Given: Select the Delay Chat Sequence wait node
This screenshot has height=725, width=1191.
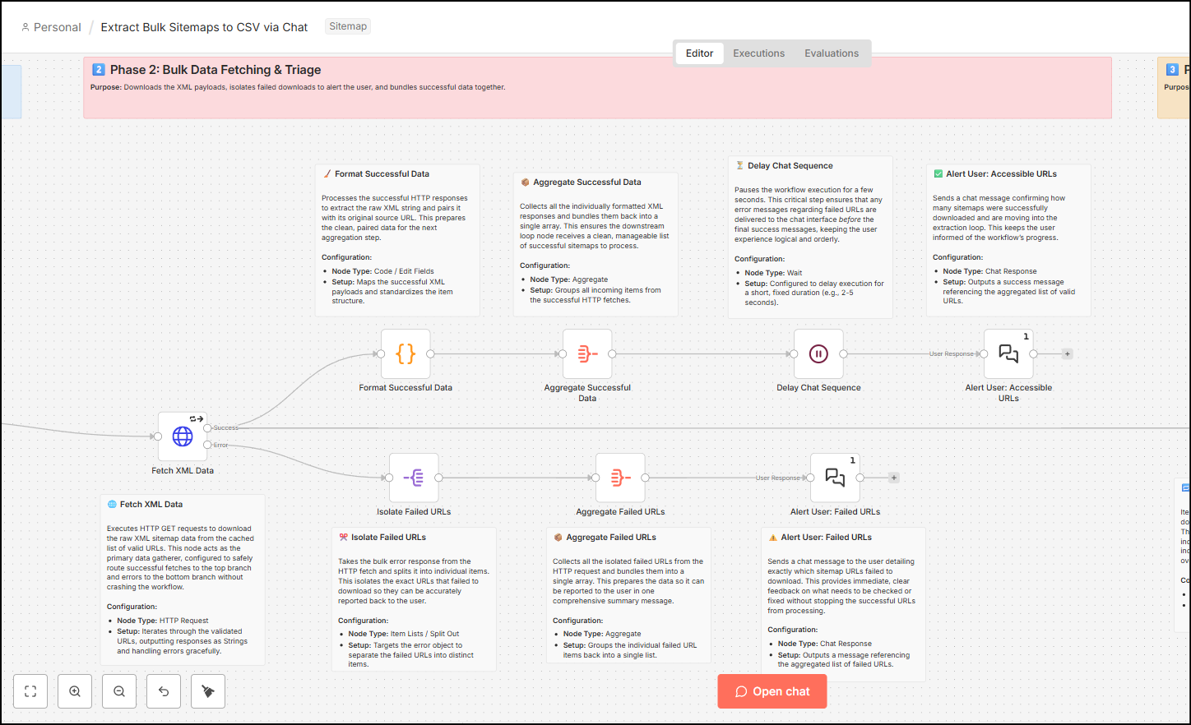Looking at the screenshot, I should click(x=818, y=353).
